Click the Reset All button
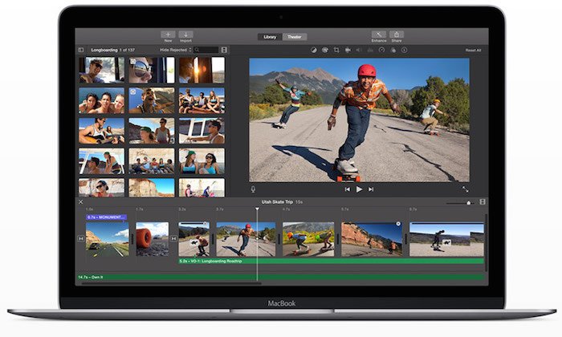The width and height of the screenshot is (562, 337). [x=473, y=50]
